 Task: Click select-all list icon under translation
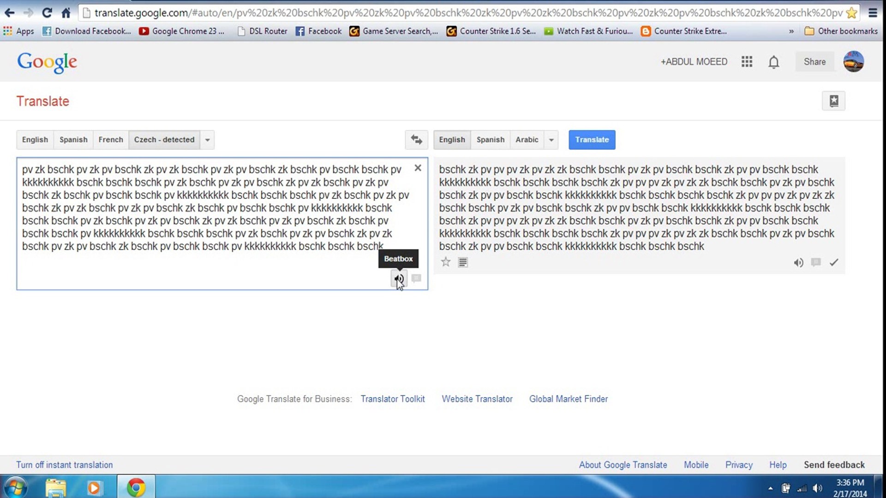[463, 262]
